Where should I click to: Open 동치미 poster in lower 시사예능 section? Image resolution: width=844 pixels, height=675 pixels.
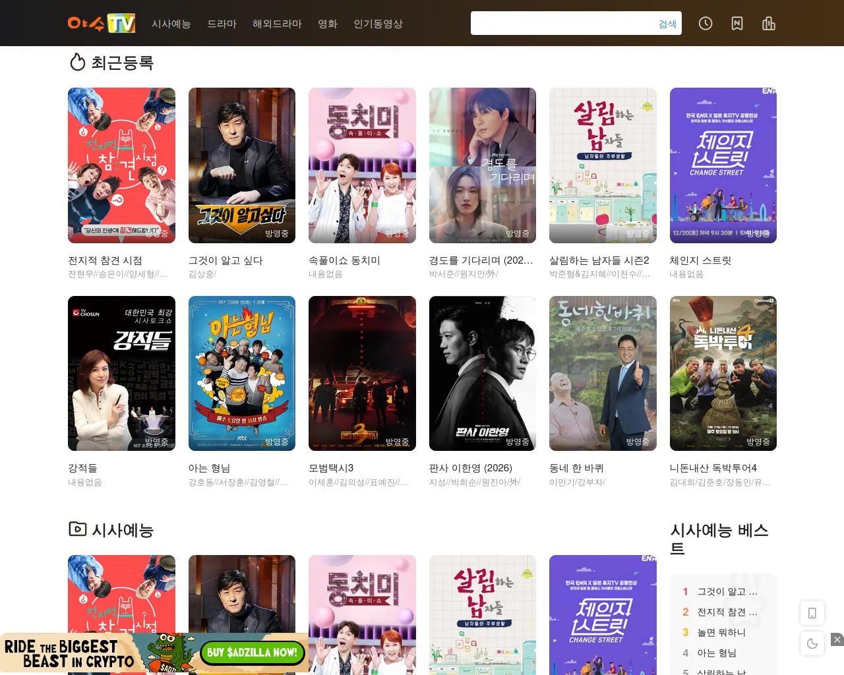362,615
